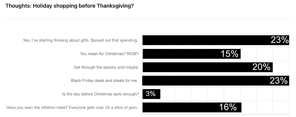Select 'Is the day before Christmas early enough?'
Viewport: 296px width, 117px height.
[101, 94]
